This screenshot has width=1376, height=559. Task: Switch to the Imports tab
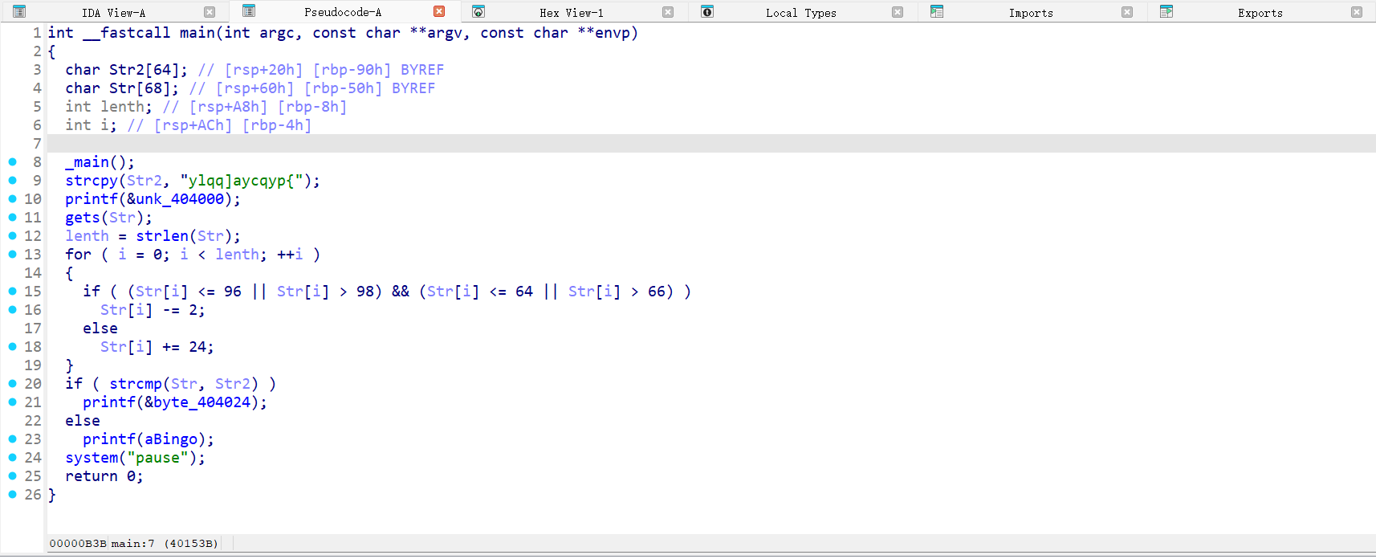pos(1030,13)
